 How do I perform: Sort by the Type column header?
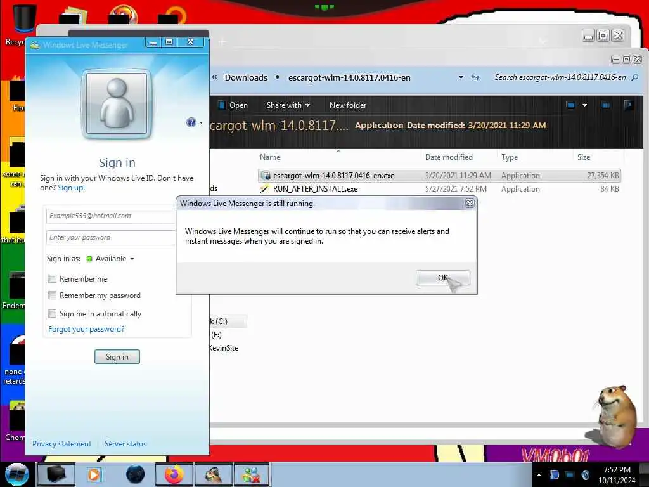point(510,157)
